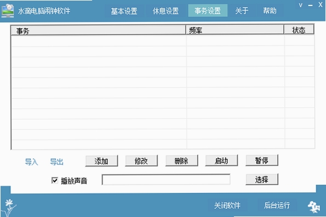Click 关闭软件 to exit the program
326x217 pixels.
coord(227,205)
